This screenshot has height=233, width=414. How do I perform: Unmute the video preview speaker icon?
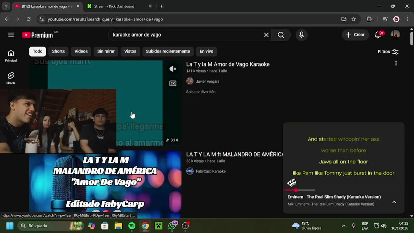(173, 69)
